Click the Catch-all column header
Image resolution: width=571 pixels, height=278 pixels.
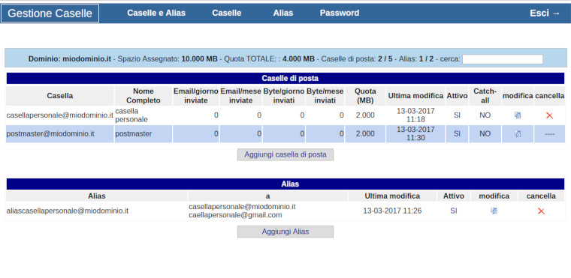(485, 96)
